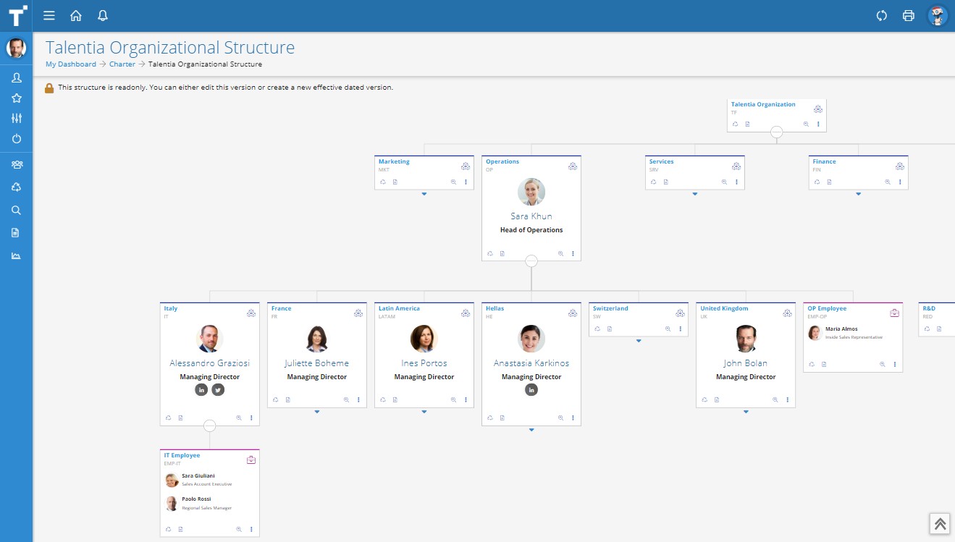Open search magnifier in sidebar
The image size is (955, 542).
[x=16, y=211]
